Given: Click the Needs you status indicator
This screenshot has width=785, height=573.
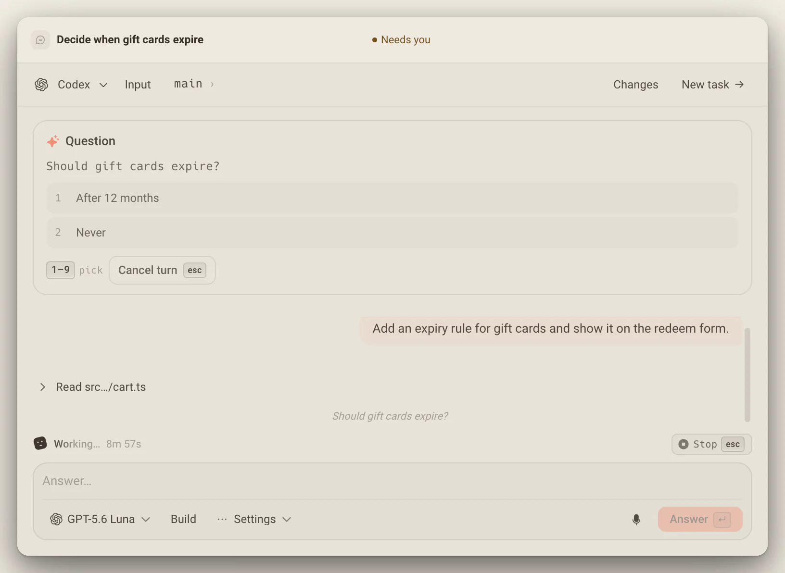Looking at the screenshot, I should [x=401, y=40].
